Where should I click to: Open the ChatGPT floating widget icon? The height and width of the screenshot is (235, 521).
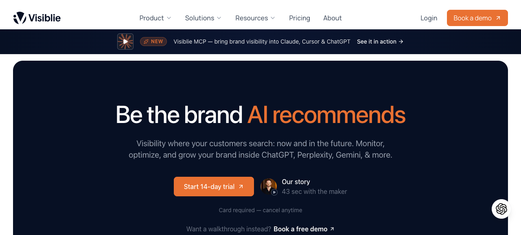tap(501, 209)
